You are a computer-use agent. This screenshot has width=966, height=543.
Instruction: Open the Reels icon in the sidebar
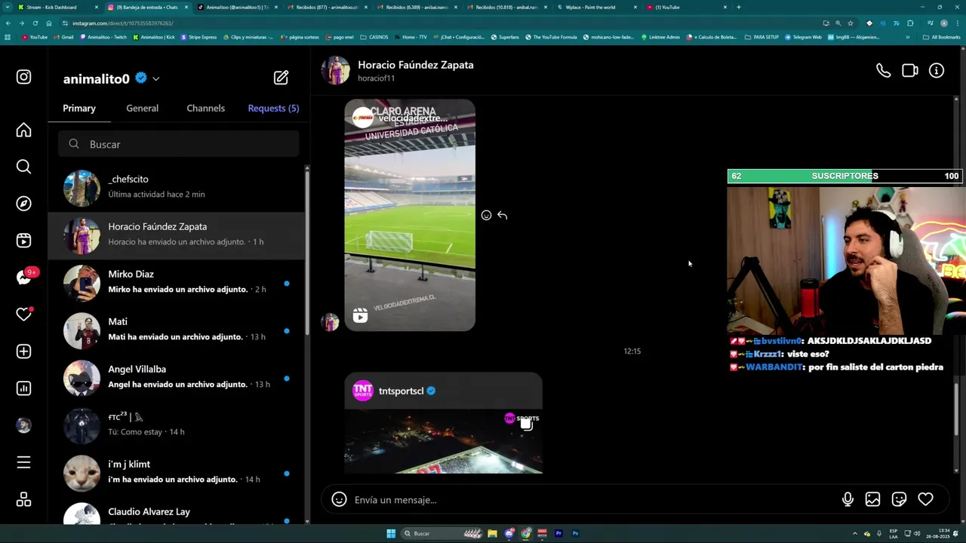pos(23,241)
